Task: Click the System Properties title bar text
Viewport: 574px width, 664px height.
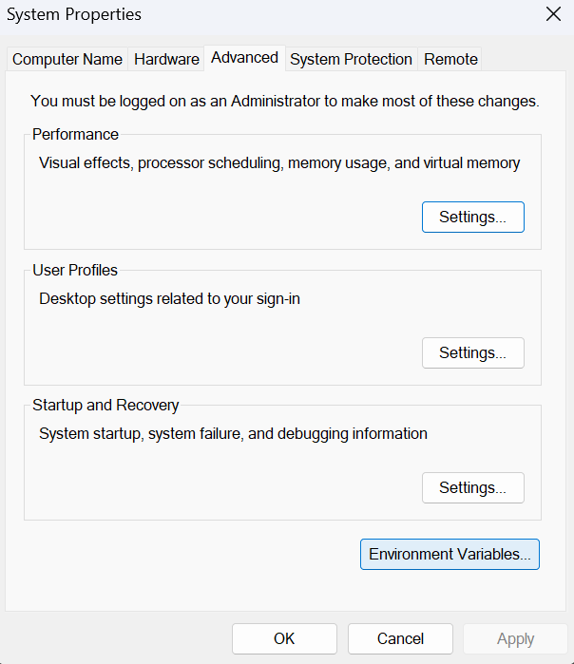Action: coord(75,14)
